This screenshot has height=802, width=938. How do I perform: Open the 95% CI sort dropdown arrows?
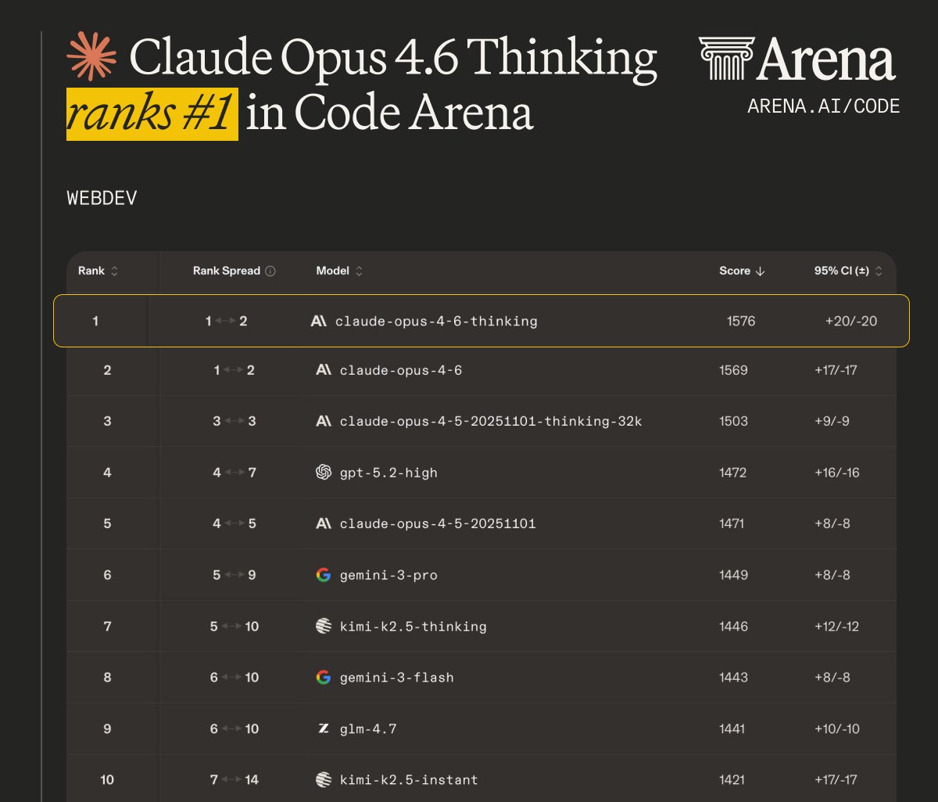(877, 271)
